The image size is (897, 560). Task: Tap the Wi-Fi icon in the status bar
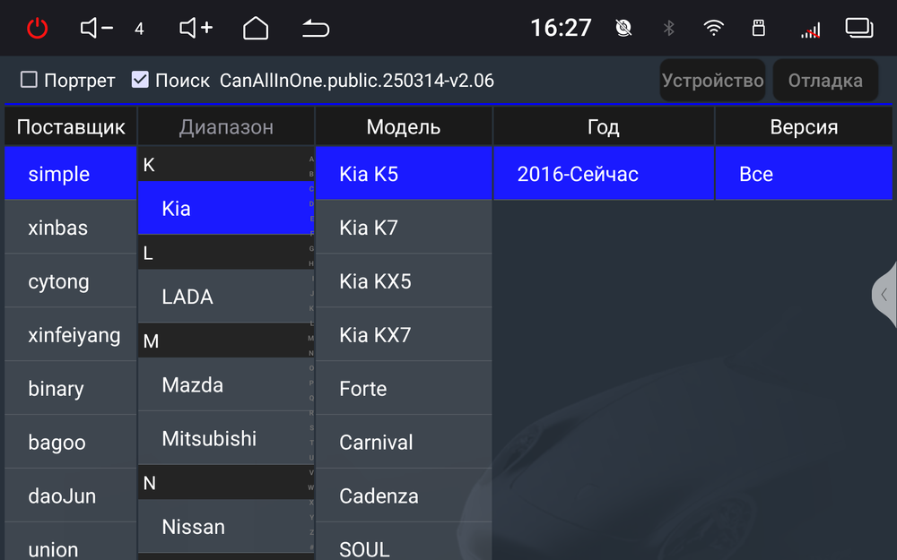(714, 28)
